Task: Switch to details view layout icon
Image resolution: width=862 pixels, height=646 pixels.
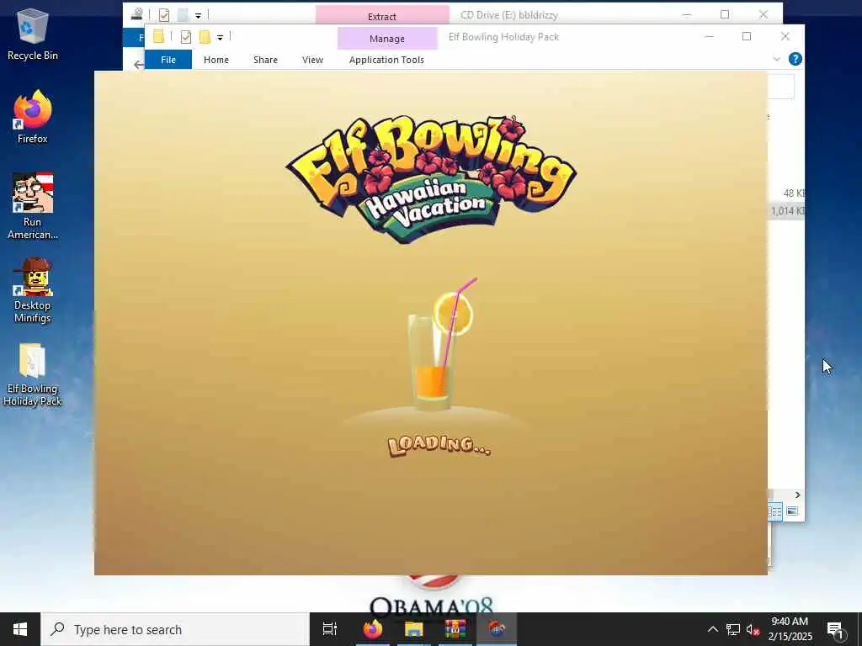Action: click(775, 511)
